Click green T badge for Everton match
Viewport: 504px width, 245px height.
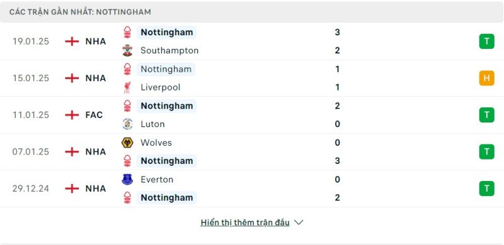click(x=486, y=188)
